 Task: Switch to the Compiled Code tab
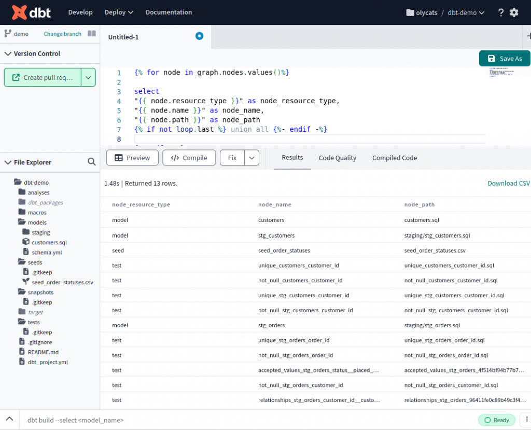pos(395,158)
